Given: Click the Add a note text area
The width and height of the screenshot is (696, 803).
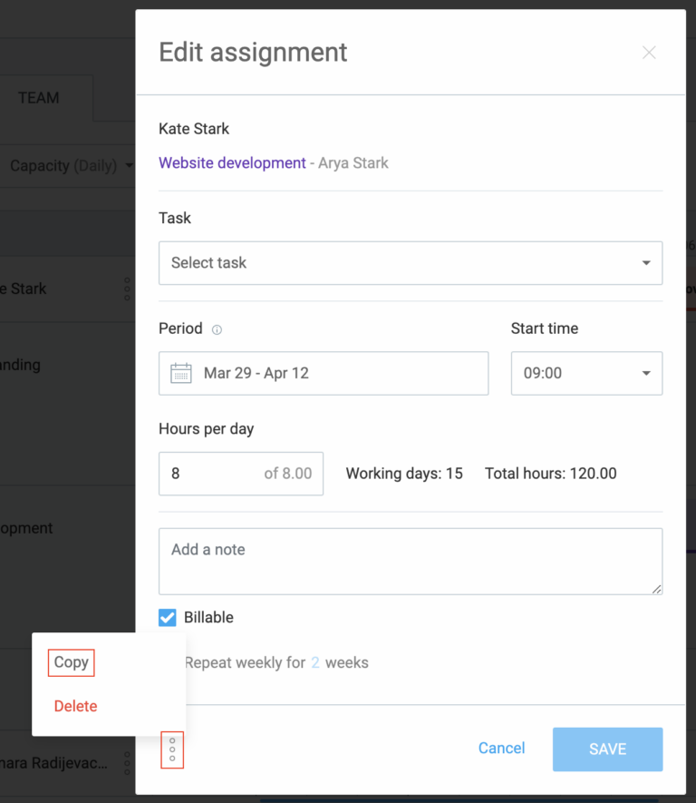Looking at the screenshot, I should coord(411,561).
